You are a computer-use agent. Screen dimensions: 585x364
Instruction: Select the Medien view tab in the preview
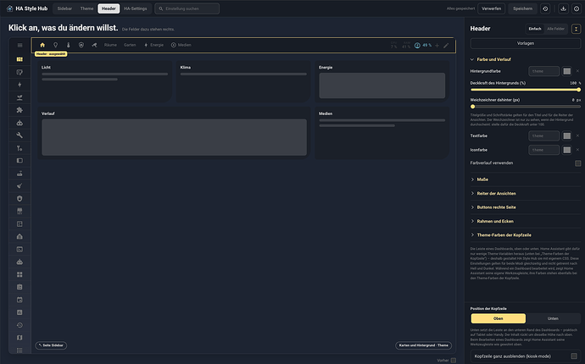tap(181, 45)
